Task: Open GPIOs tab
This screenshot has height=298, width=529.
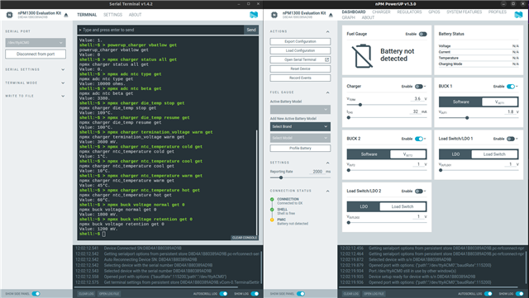Action: pyautogui.click(x=434, y=12)
